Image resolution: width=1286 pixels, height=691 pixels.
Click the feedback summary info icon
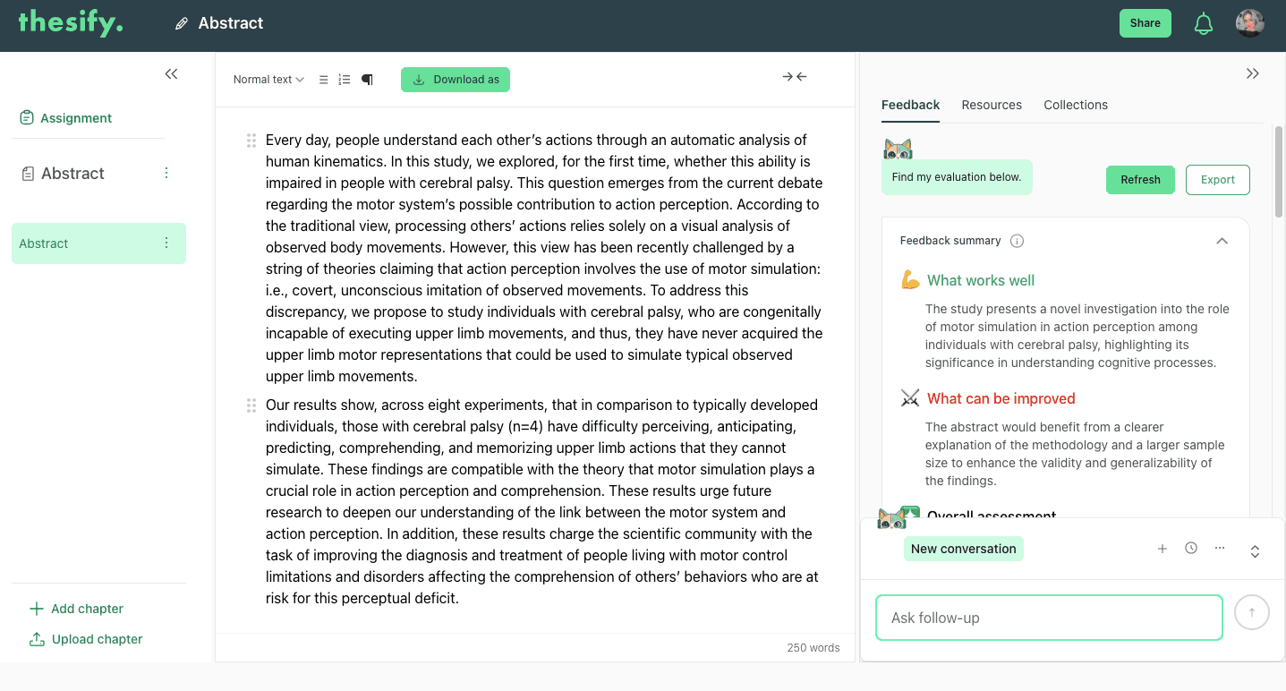[x=1017, y=241]
